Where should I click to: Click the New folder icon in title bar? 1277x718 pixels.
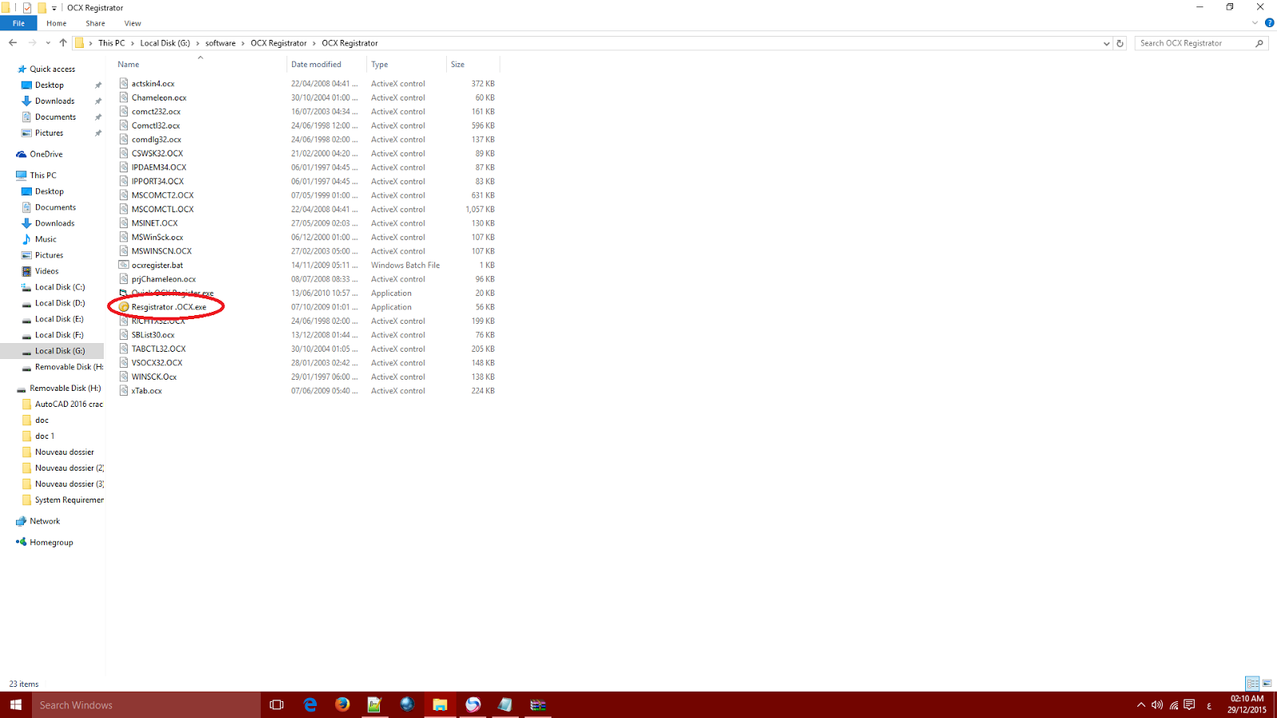point(42,8)
